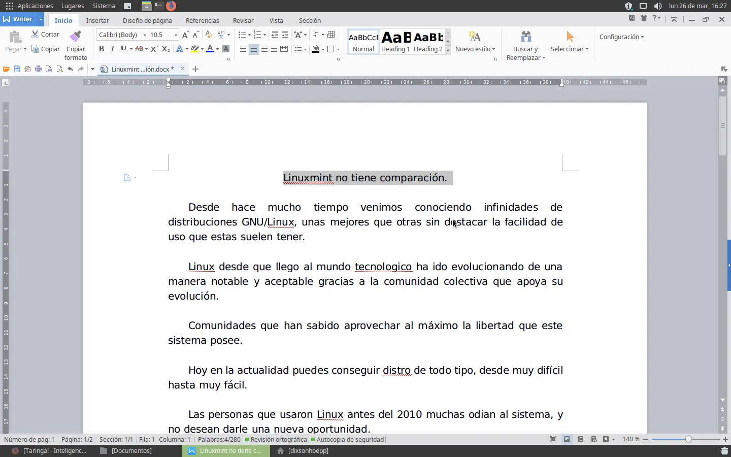
Task: Click Copiar in the clipboard group
Action: coord(45,49)
